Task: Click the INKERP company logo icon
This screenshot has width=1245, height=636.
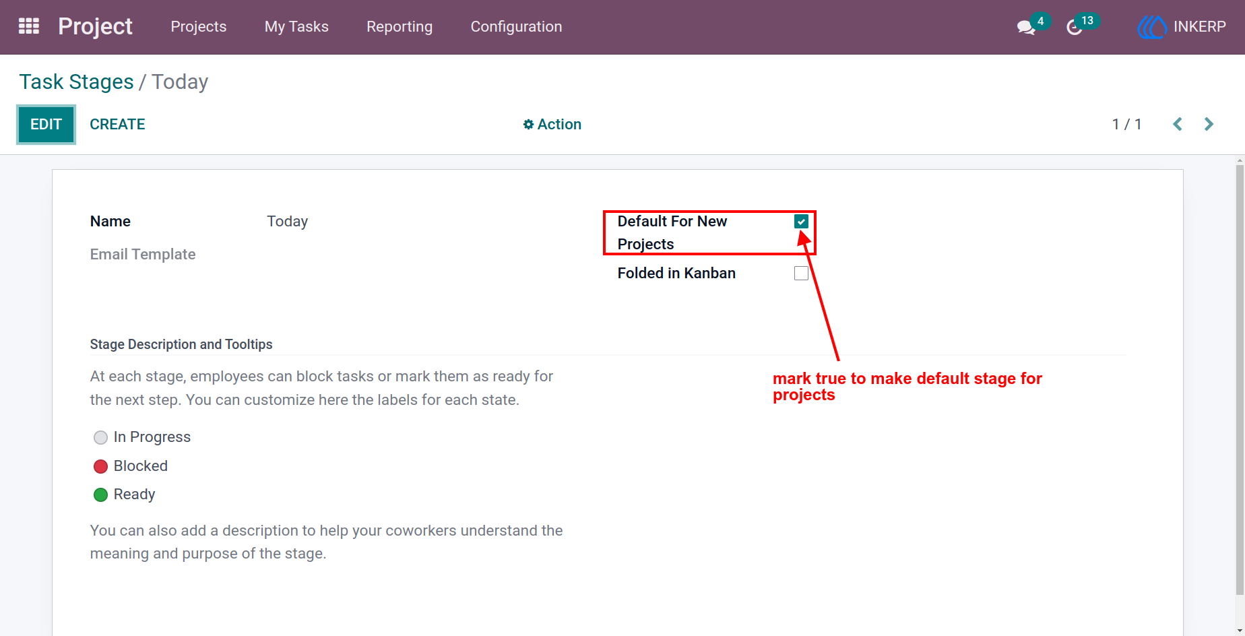Action: click(1152, 27)
